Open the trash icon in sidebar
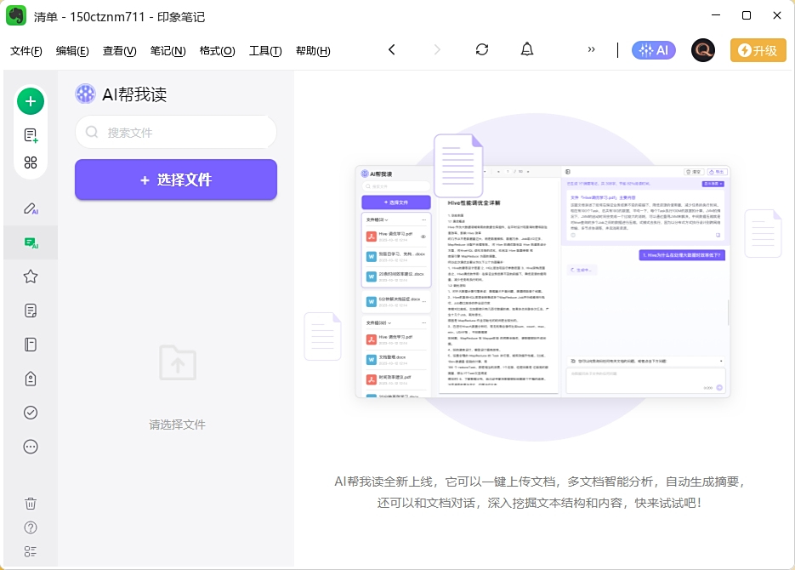This screenshot has width=795, height=570. coord(31,504)
